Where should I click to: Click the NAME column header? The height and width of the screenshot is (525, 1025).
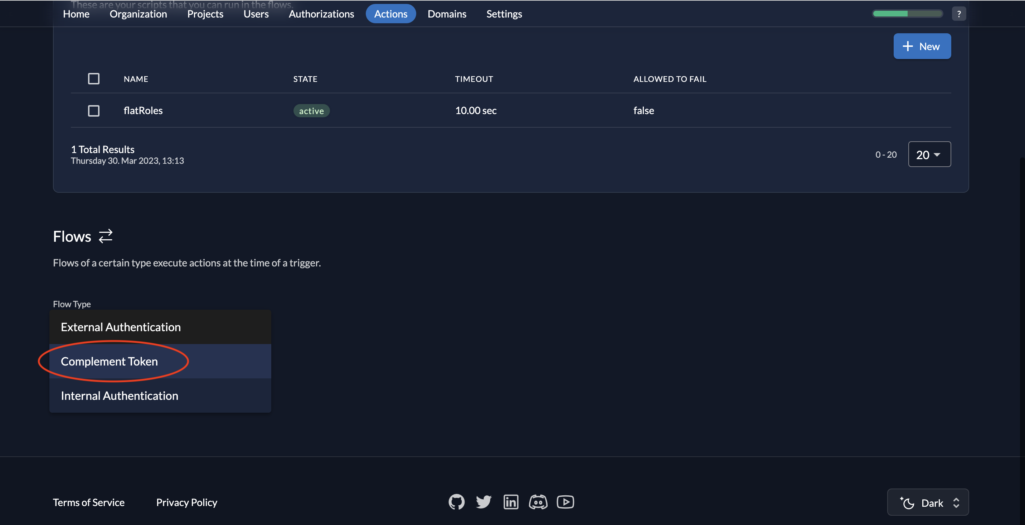tap(136, 79)
